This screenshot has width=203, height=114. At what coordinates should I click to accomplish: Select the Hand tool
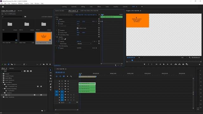pos(51,87)
